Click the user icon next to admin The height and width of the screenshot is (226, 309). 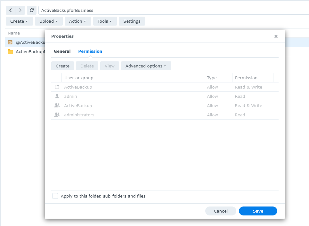57,96
